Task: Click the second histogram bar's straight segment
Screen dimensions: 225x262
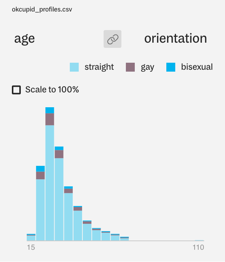Action: click(x=40, y=210)
